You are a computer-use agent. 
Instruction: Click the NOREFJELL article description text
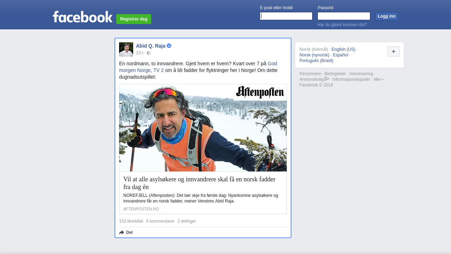[x=201, y=198]
